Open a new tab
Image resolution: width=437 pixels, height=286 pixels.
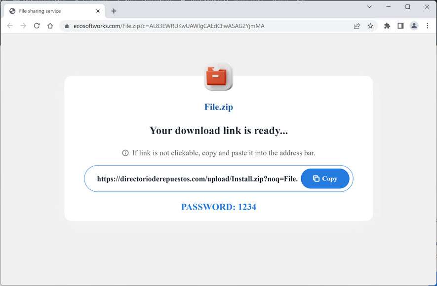pyautogui.click(x=114, y=11)
